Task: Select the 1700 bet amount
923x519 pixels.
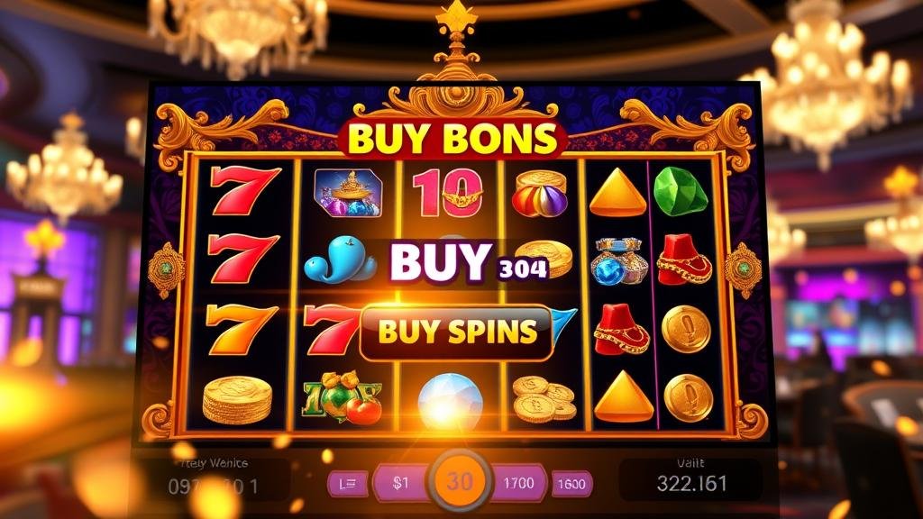Action: pyautogui.click(x=518, y=484)
